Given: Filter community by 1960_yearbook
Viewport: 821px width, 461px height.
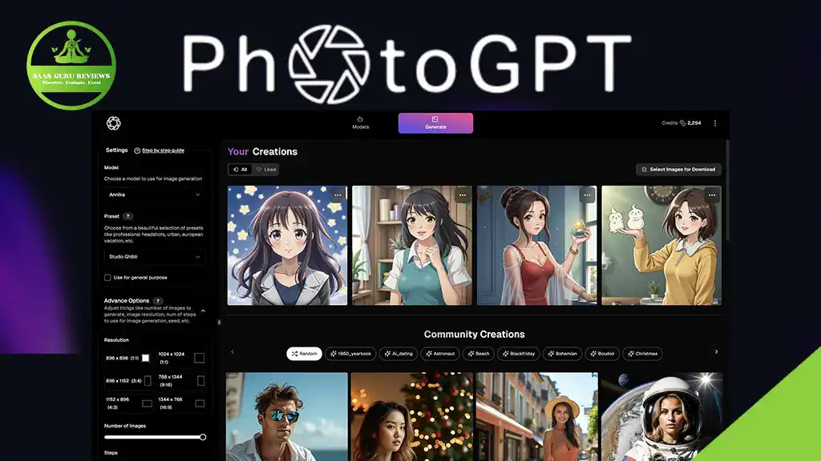Looking at the screenshot, I should click(350, 354).
